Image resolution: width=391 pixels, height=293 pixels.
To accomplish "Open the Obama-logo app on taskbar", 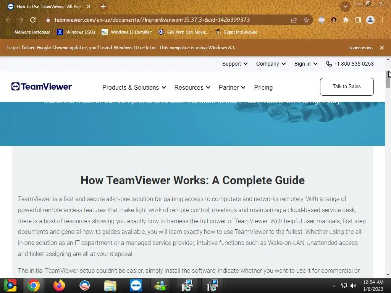I will [x=85, y=285].
